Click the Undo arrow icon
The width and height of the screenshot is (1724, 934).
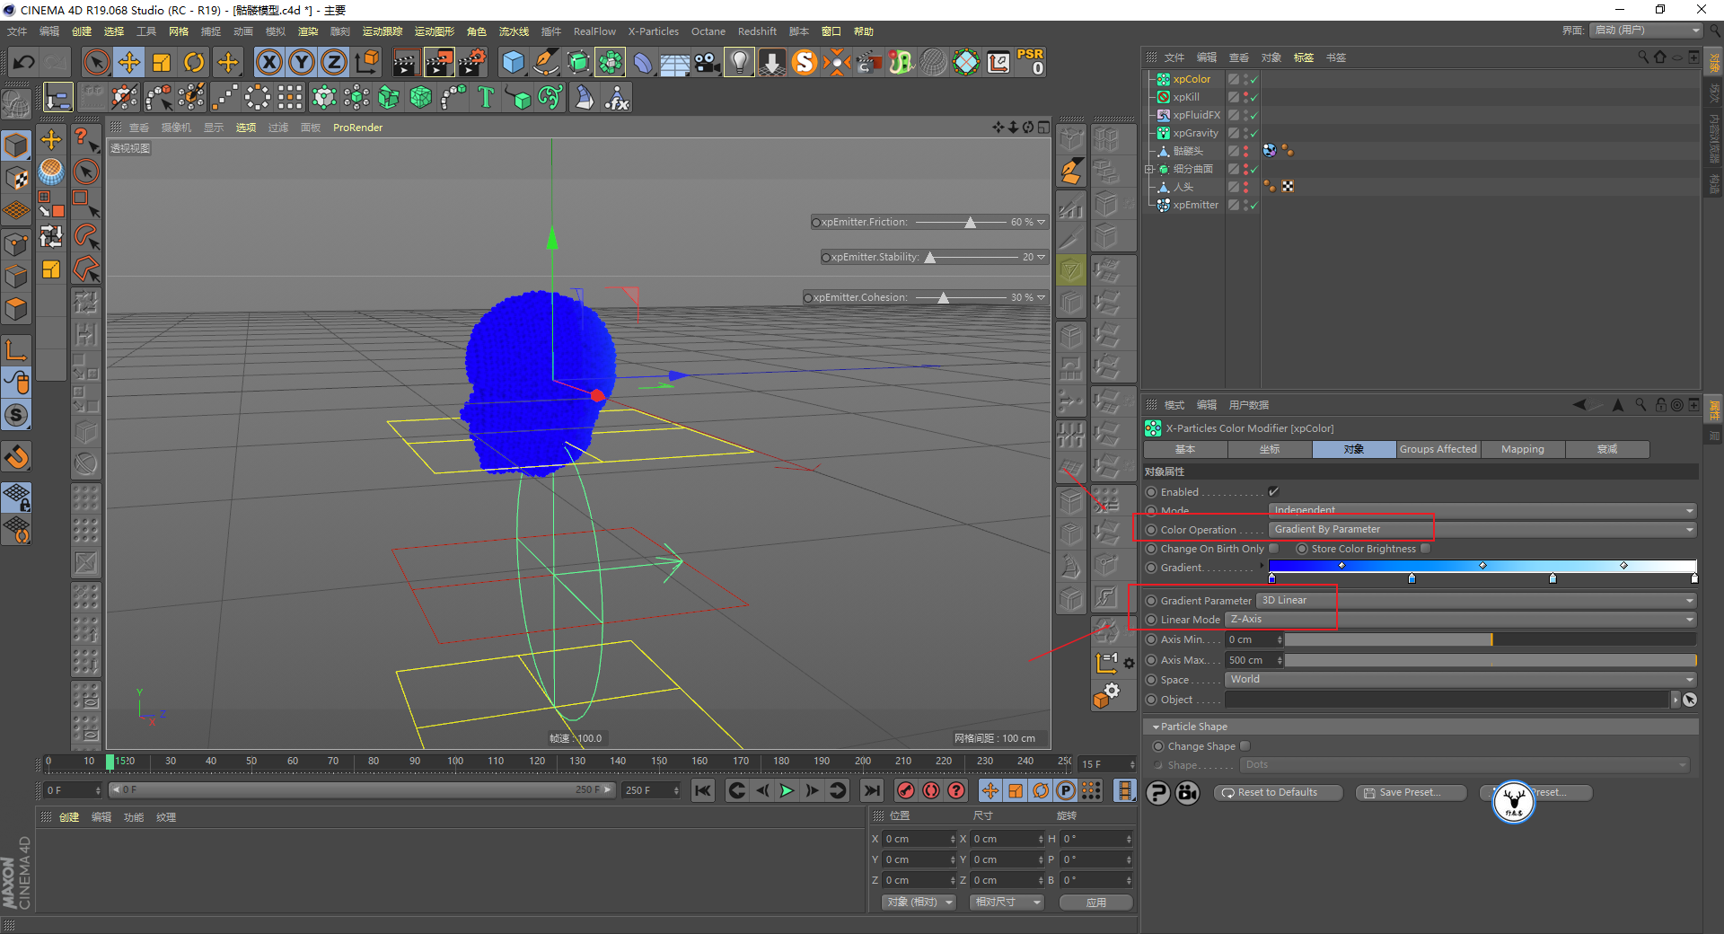(x=24, y=62)
